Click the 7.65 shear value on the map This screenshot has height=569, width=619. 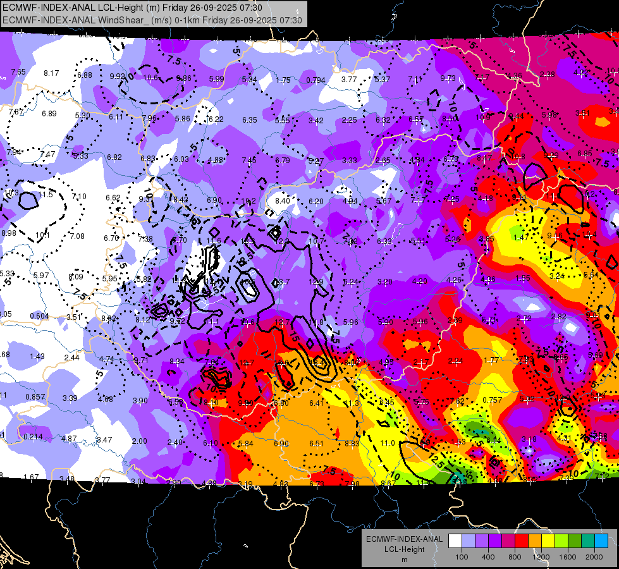18,72
